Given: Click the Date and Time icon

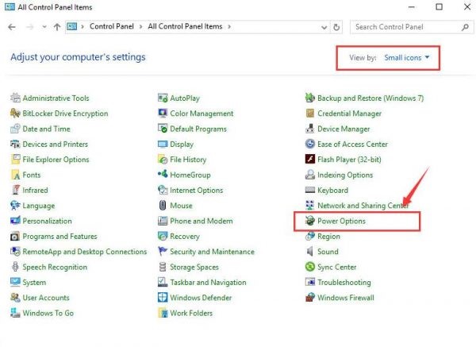Looking at the screenshot, I should tap(16, 129).
